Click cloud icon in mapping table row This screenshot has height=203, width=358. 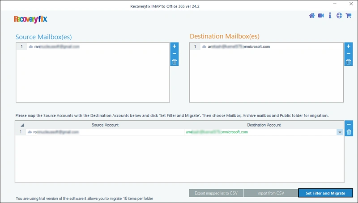pos(30,132)
